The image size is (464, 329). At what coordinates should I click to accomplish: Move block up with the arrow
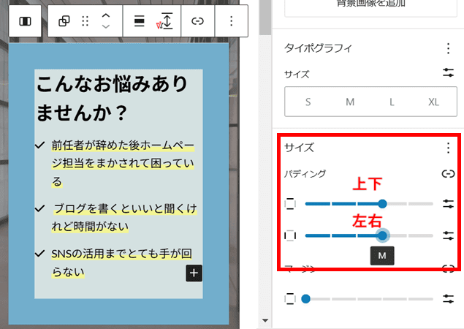point(106,15)
